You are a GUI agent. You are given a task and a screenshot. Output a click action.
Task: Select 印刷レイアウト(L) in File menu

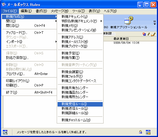[x=29, y=81]
